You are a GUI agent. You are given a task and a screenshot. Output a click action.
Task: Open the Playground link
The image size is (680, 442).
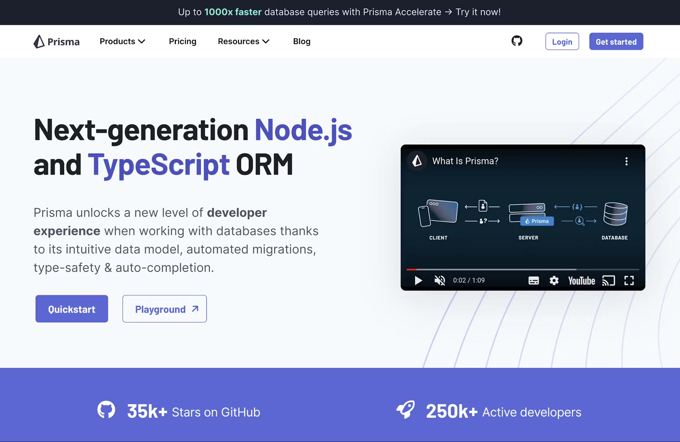coord(165,309)
